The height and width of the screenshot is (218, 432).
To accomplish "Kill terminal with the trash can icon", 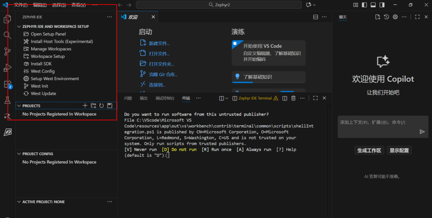I will [x=293, y=98].
